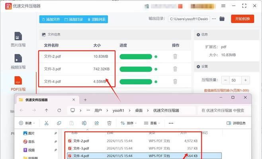The width and height of the screenshot is (262, 159).
Task: Open the Explorer toolbar more options ellipsis
Action: tap(171, 123)
